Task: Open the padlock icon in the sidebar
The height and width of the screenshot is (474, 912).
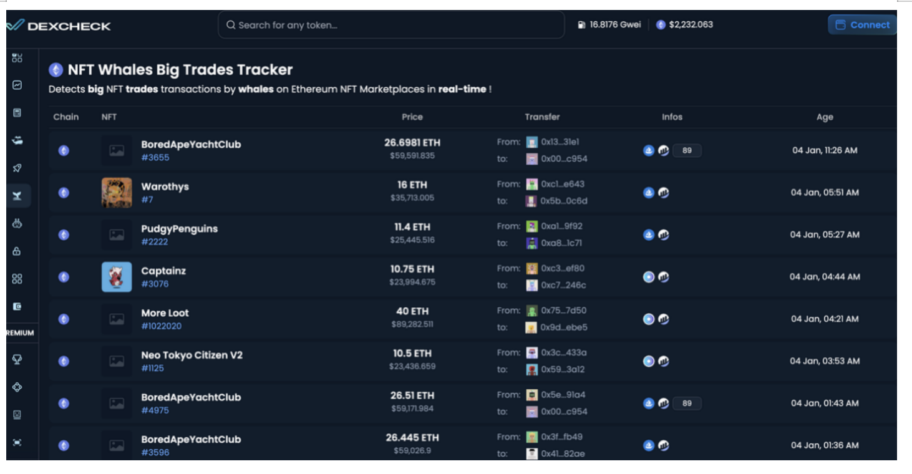Action: pyautogui.click(x=17, y=251)
